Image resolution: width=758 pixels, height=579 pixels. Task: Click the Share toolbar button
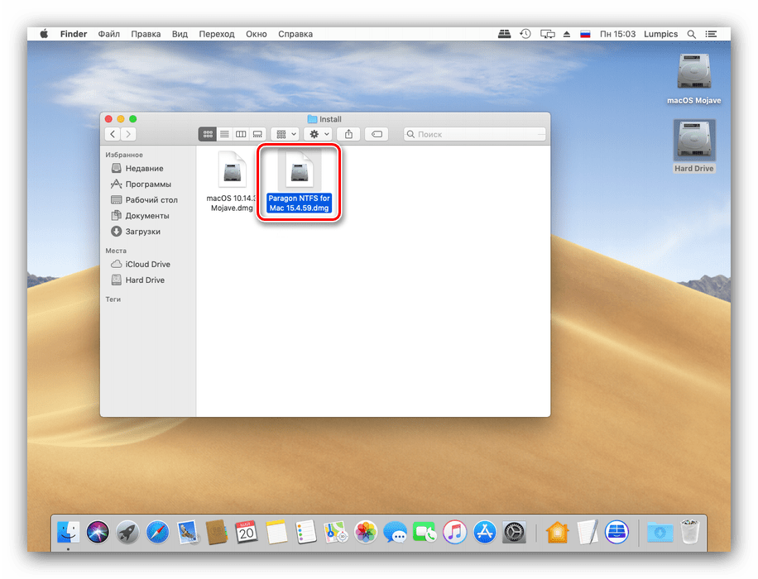pos(348,134)
